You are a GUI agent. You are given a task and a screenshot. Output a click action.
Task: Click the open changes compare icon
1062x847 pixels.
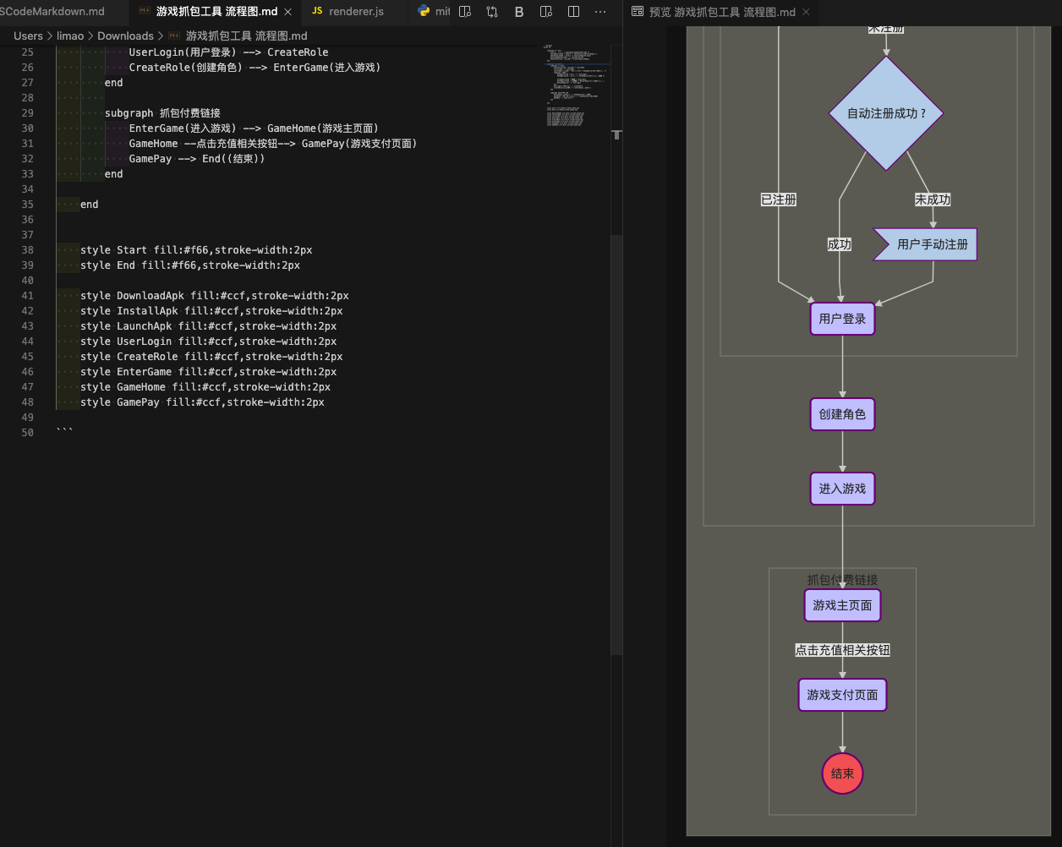click(492, 12)
